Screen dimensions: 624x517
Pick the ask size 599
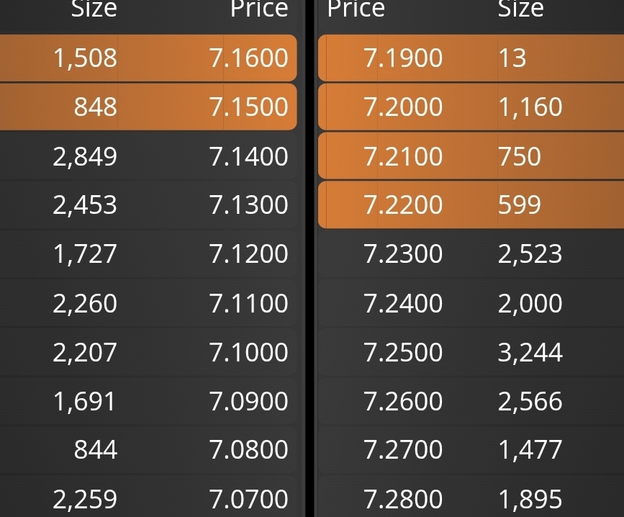pyautogui.click(x=519, y=205)
